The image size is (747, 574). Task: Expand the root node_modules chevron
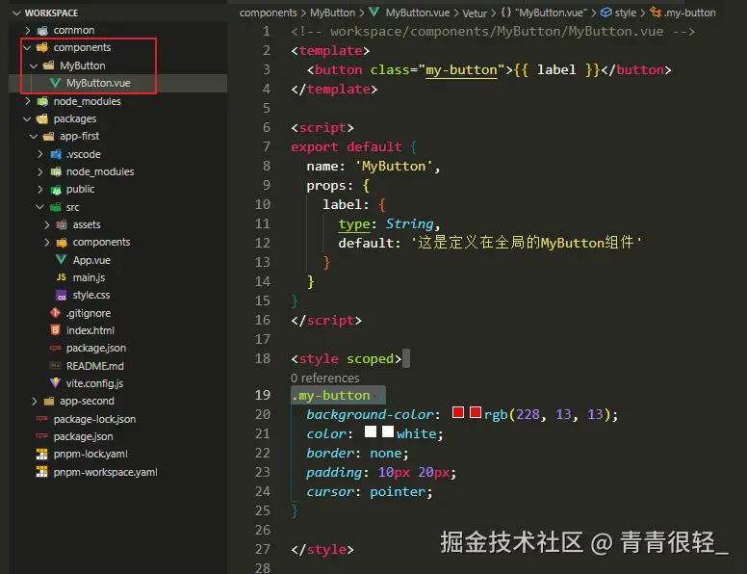pos(28,101)
